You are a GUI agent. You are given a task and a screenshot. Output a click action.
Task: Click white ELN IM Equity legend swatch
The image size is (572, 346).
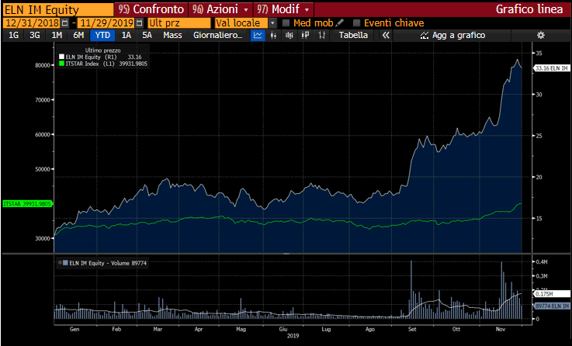point(61,57)
